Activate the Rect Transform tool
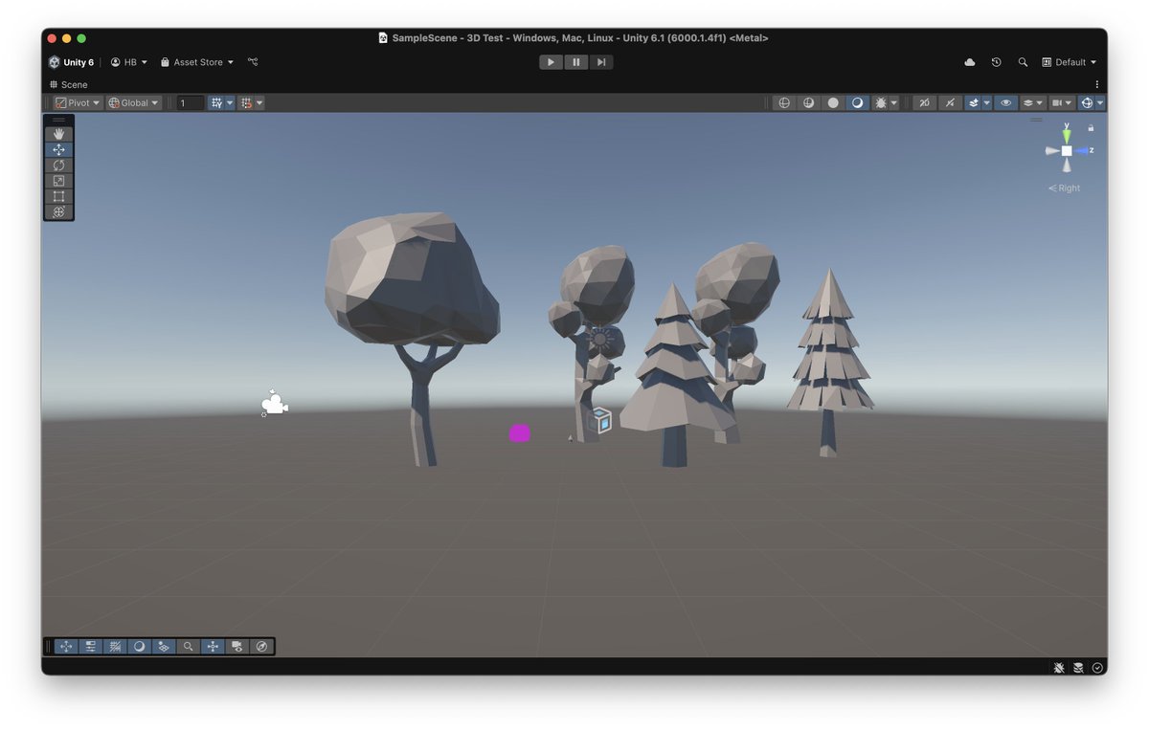 58,196
